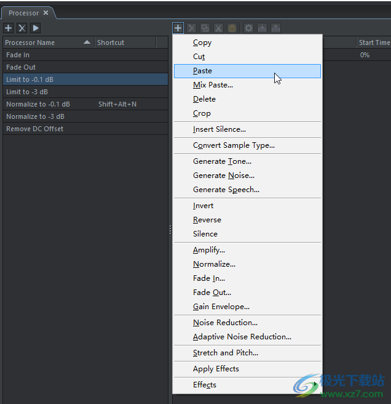Viewport: 391px width, 404px height.
Task: Choose Stretch and Pitch... menu entry
Action: click(248, 353)
